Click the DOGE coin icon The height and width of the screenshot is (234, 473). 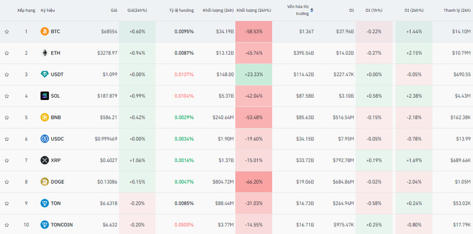[44, 181]
